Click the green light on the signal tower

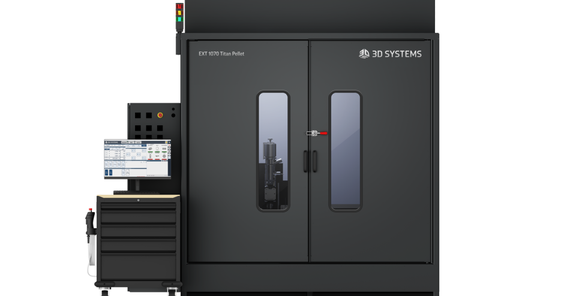coord(178,19)
